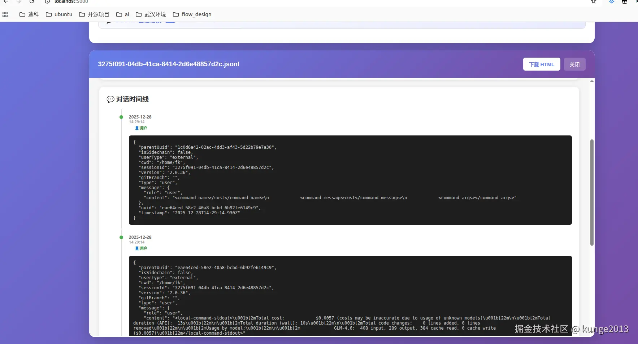Screen dimensions: 638x344
Task: Click the command-name /cost content line
Action: click(x=330, y=198)
